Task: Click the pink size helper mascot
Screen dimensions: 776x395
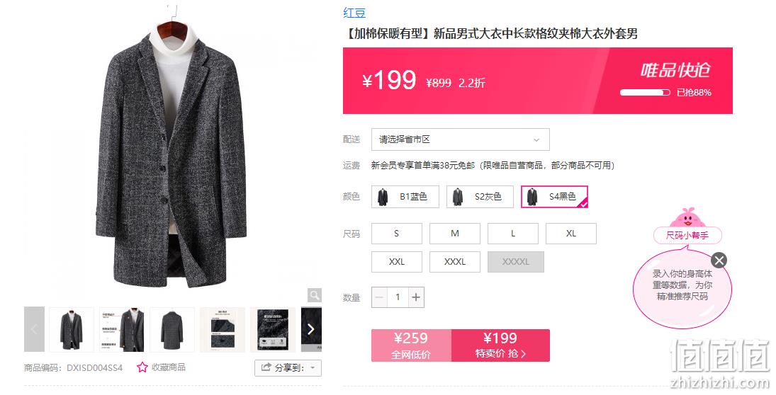Action: click(x=687, y=218)
